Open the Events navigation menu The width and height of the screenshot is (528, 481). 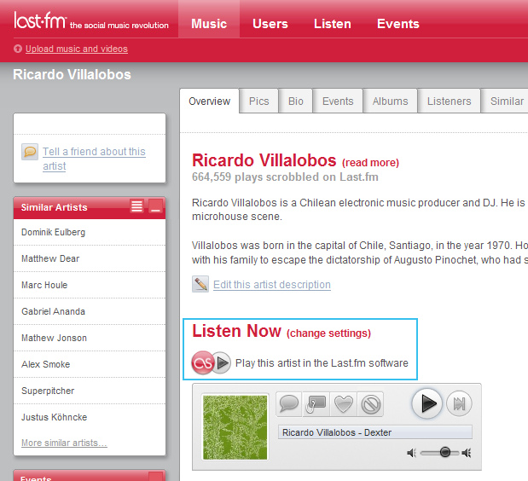click(x=398, y=24)
